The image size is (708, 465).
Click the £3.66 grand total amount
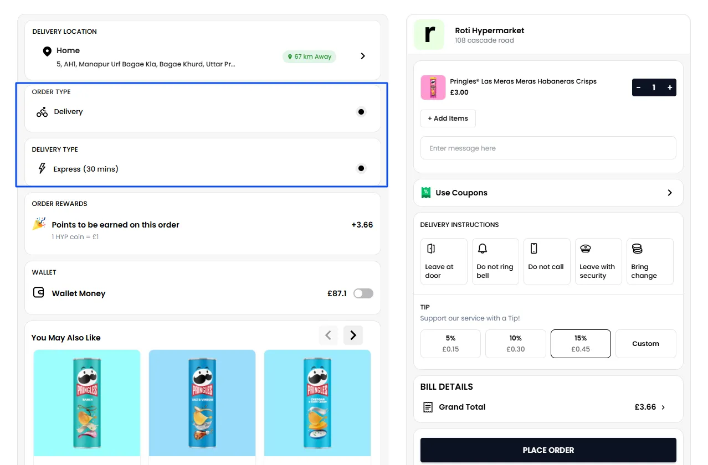[645, 407]
